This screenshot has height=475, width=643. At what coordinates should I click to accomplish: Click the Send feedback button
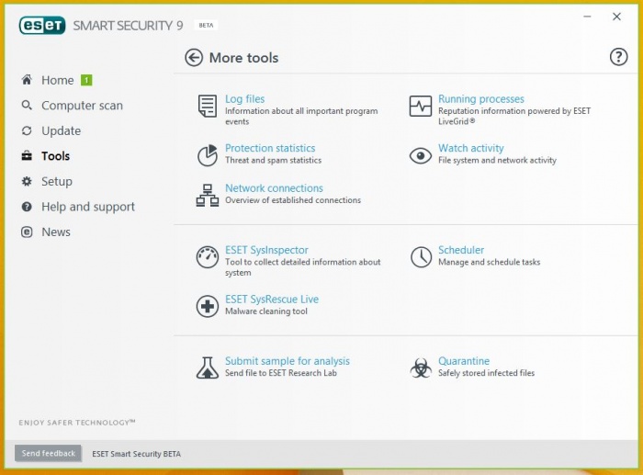[x=49, y=453]
